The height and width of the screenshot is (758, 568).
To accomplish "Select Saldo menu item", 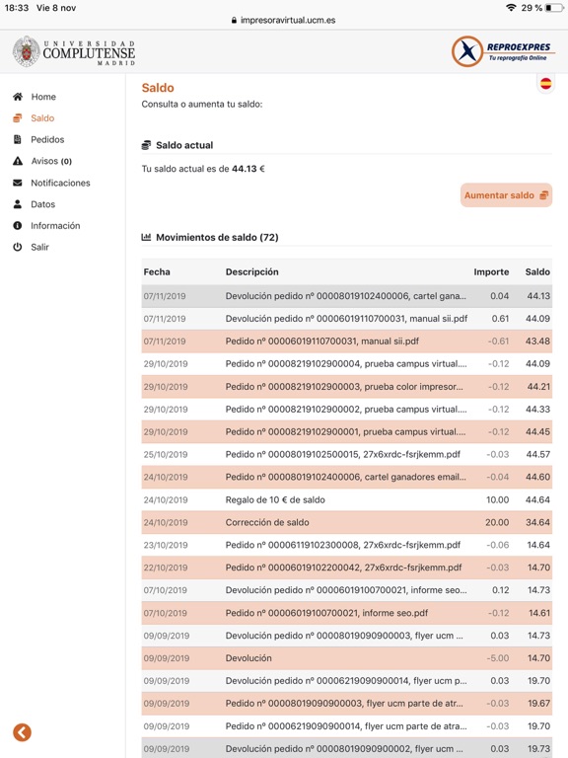I will coord(42,118).
